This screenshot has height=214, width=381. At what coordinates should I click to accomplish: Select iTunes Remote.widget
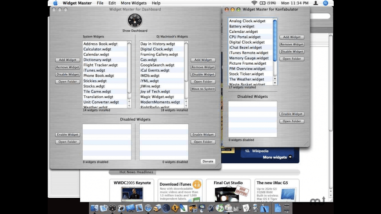coord(250,53)
